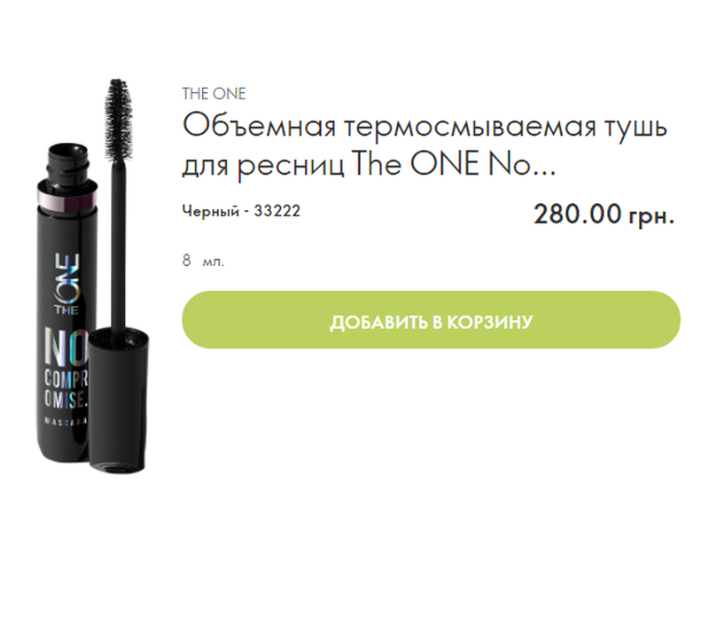Click the мл. unit label
Image resolution: width=709 pixels, height=617 pixels.
click(x=213, y=262)
